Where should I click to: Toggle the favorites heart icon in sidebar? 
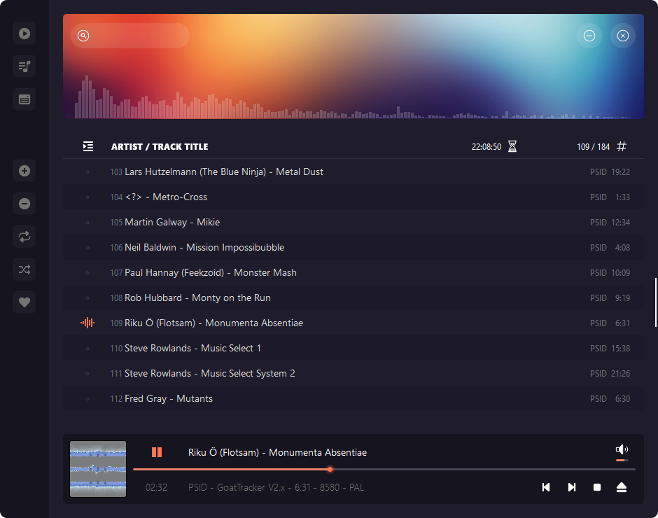click(24, 302)
